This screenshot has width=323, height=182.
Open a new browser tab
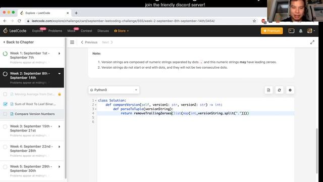coord(76,13)
